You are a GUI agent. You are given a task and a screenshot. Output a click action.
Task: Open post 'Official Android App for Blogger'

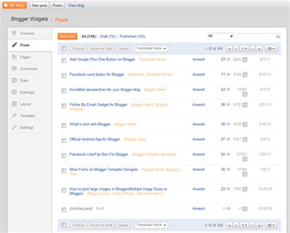[95, 139]
